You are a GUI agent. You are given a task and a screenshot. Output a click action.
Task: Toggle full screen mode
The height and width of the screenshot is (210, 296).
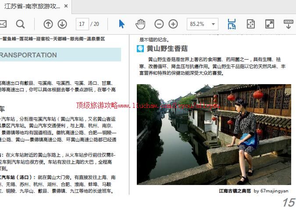click(269, 24)
